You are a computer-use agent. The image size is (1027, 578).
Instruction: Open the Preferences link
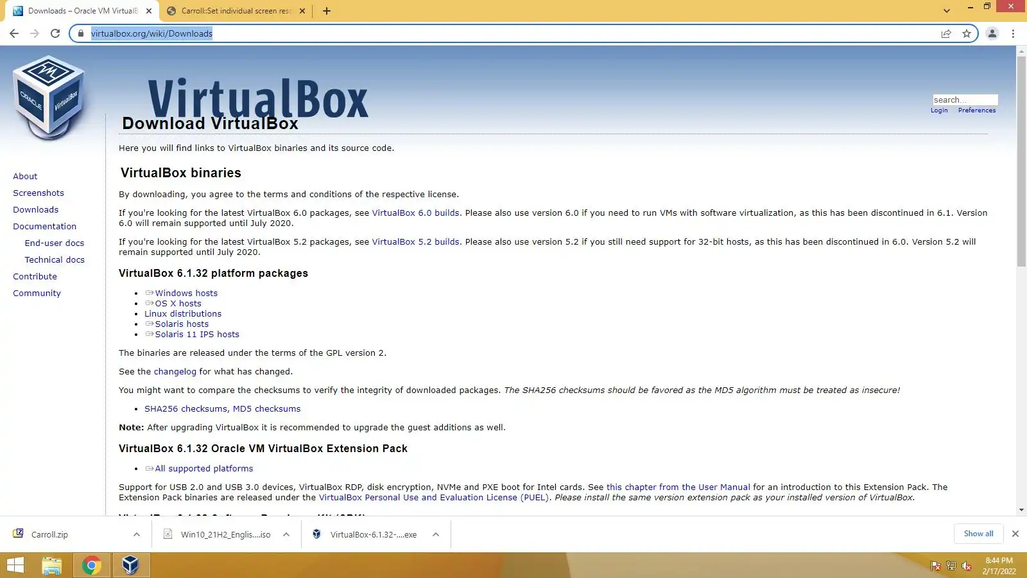[977, 110]
